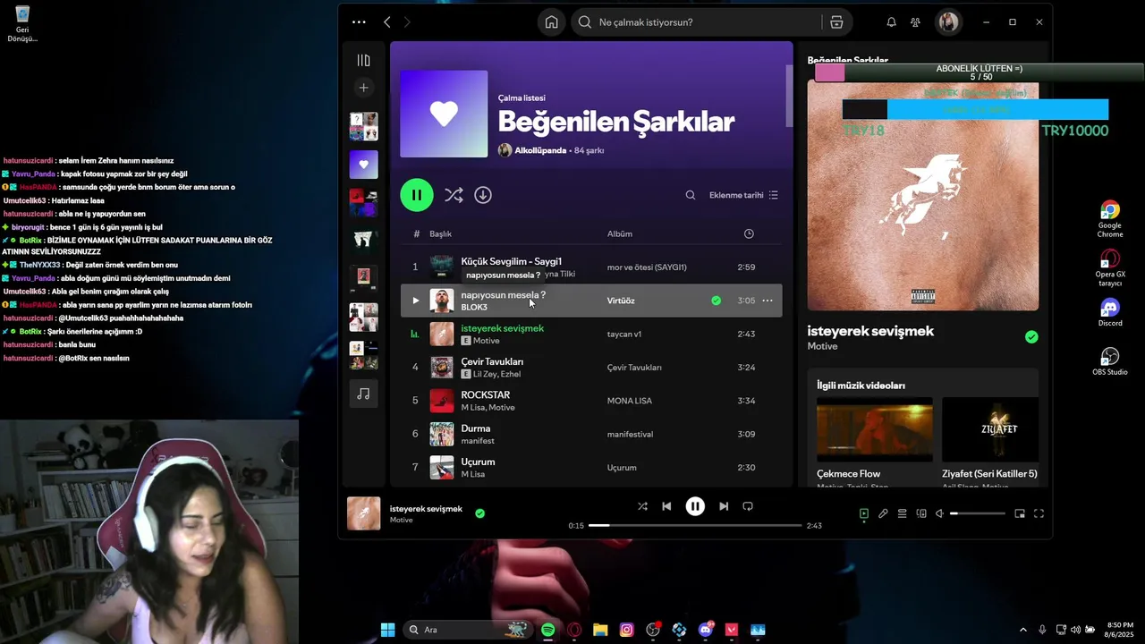
Task: Select the 'Küçük Sevgilim - Saygı1' track row
Action: (x=591, y=267)
